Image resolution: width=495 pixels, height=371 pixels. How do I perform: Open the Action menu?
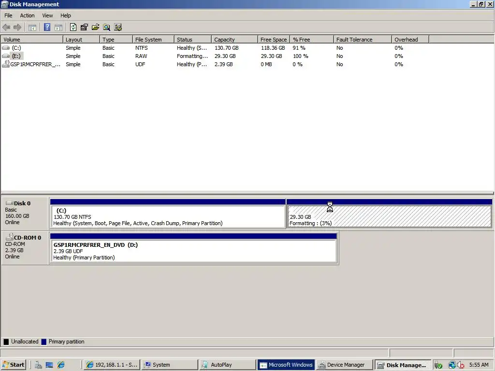(27, 15)
